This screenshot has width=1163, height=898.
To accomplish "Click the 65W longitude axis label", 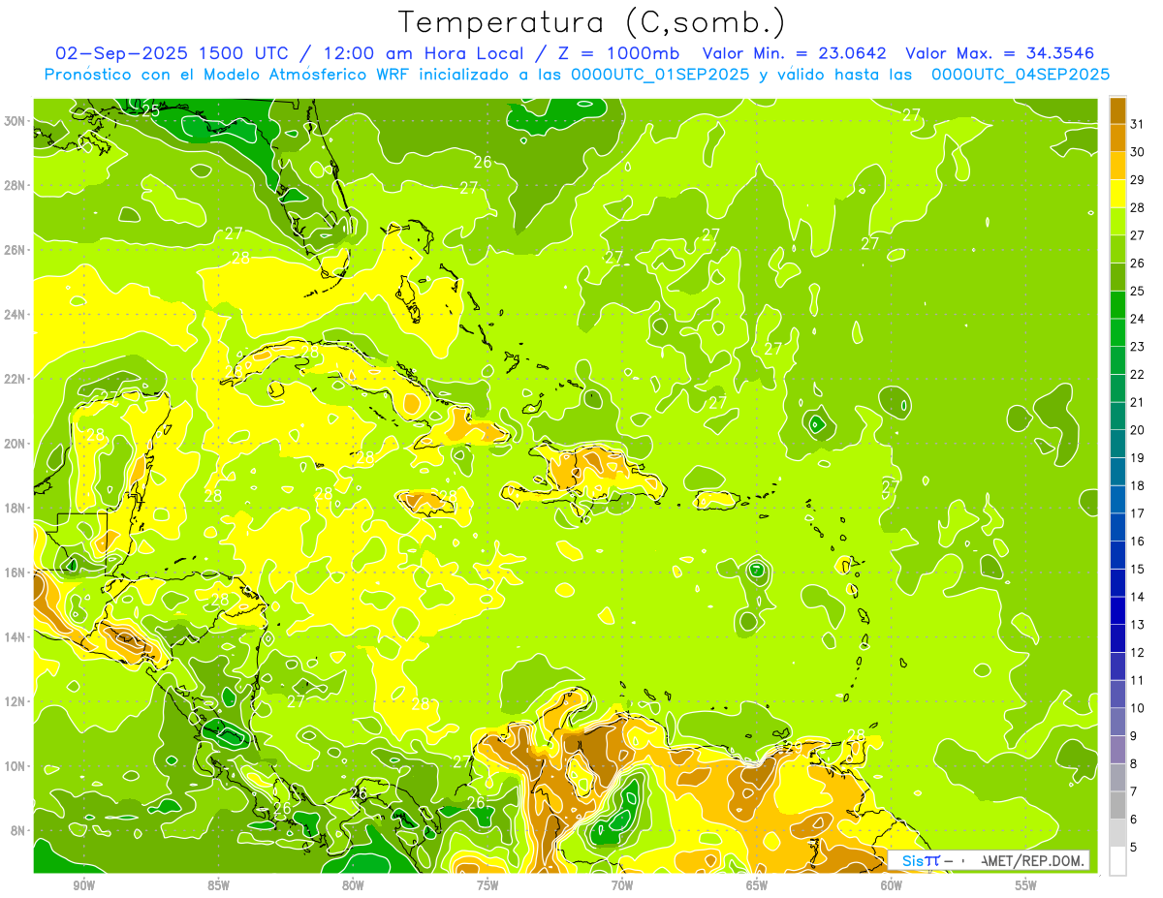I will (x=757, y=885).
